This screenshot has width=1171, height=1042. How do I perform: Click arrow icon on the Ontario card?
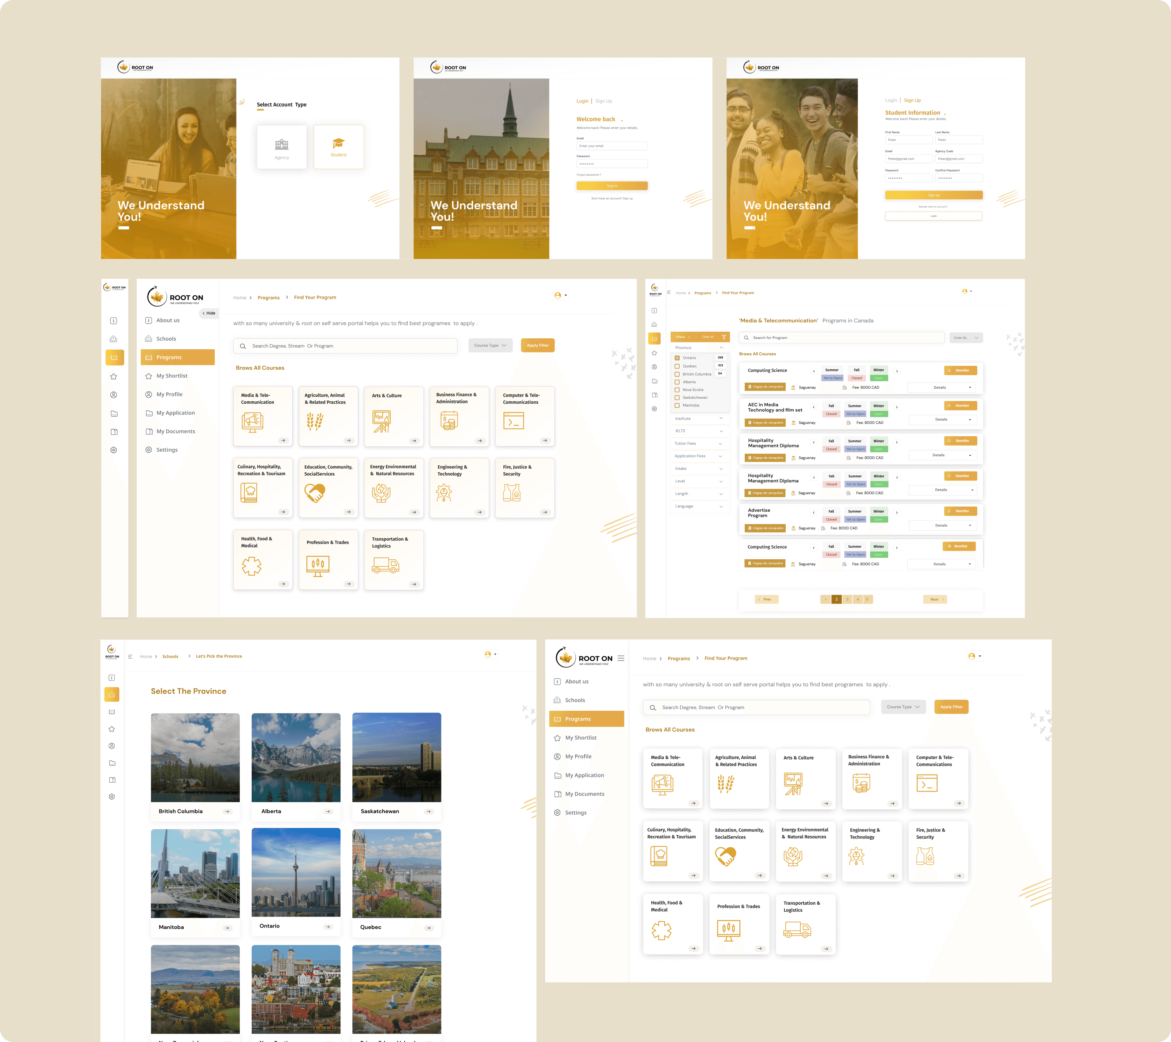328,926
